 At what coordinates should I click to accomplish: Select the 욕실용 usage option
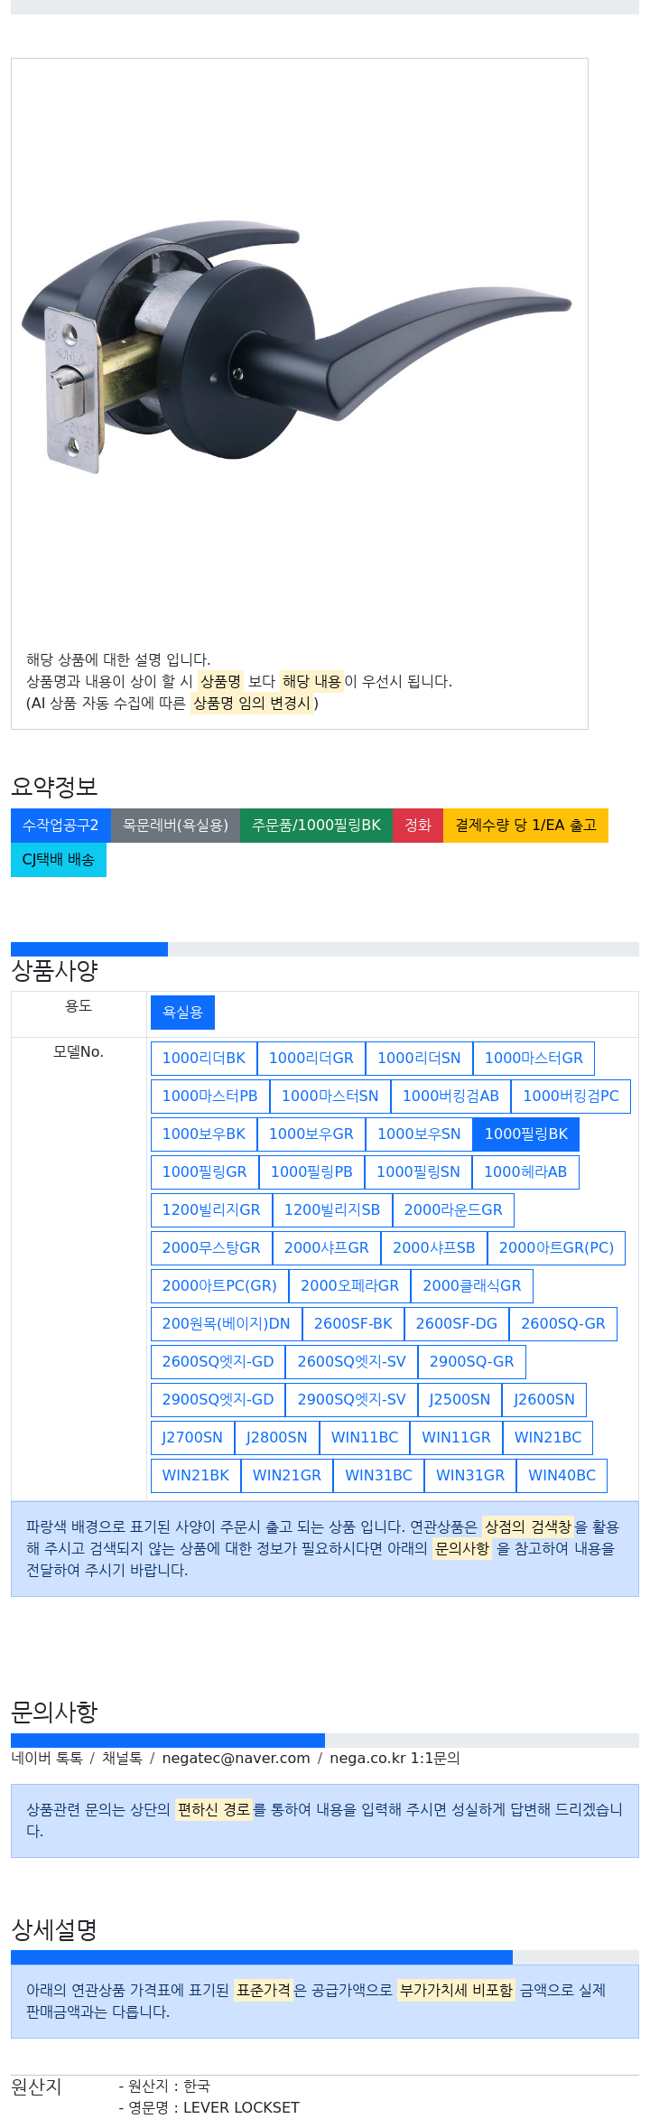pyautogui.click(x=182, y=1013)
